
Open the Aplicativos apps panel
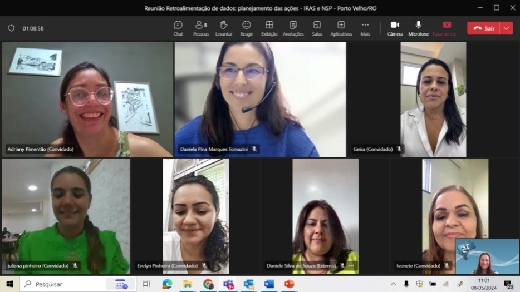tap(341, 28)
